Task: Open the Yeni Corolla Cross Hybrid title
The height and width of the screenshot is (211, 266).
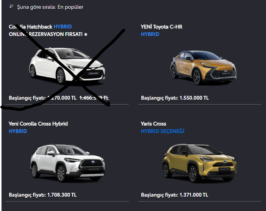Action: coord(38,124)
